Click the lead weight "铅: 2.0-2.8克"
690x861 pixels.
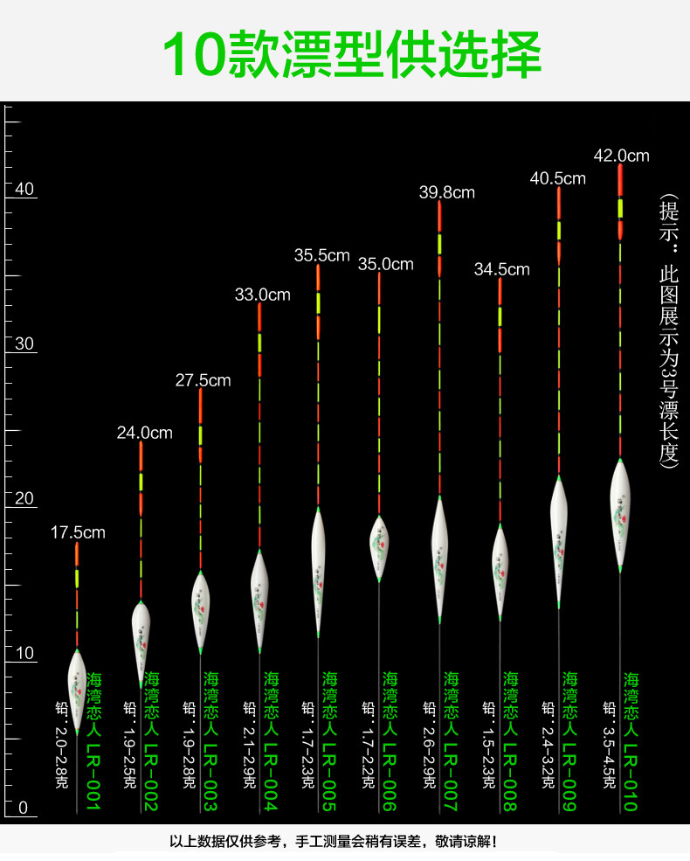click(x=61, y=745)
